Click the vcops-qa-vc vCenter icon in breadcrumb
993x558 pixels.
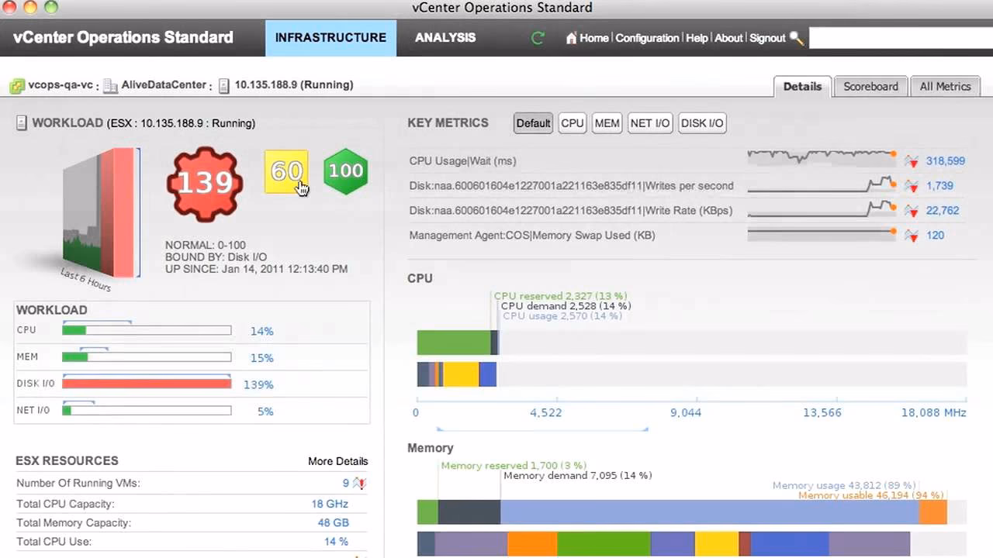(x=17, y=85)
